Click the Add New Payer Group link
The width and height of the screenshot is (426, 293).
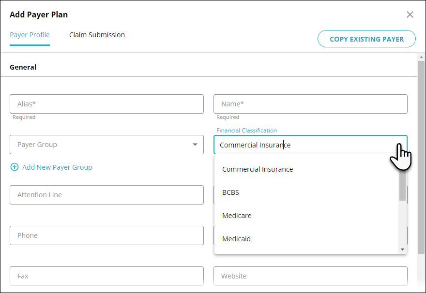pos(57,167)
